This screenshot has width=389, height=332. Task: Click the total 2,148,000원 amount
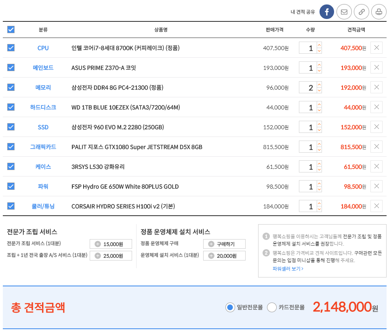tap(345, 307)
